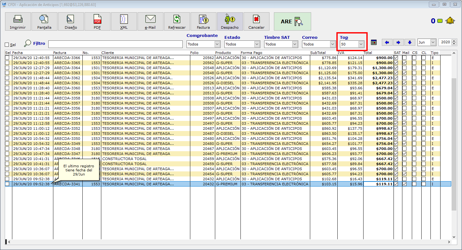Image resolution: width=462 pixels, height=250 pixels.
Task: Send by e-Mail using the envelope icon
Action: [x=150, y=21]
